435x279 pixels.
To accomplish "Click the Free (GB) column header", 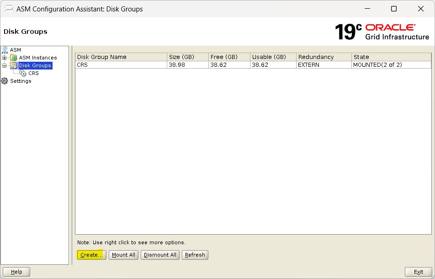I will tap(229, 57).
